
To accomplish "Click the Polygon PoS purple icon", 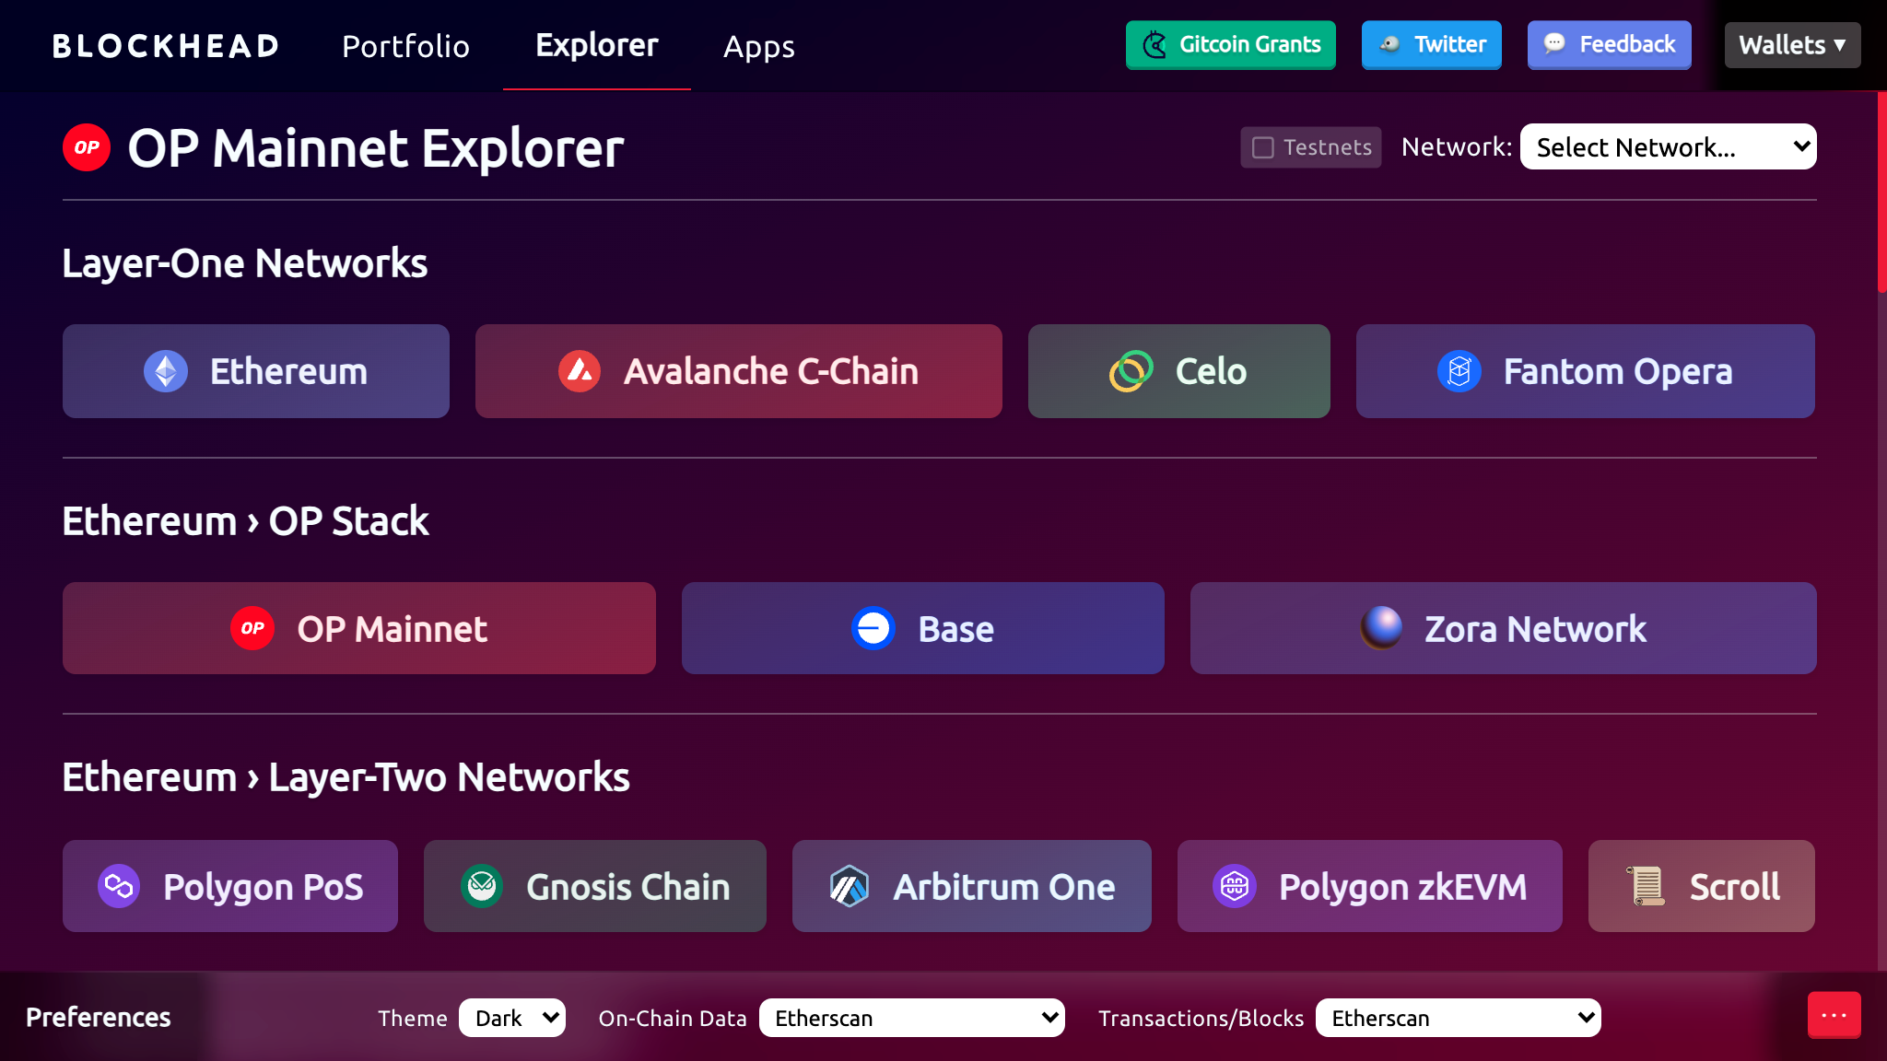I will click(119, 886).
